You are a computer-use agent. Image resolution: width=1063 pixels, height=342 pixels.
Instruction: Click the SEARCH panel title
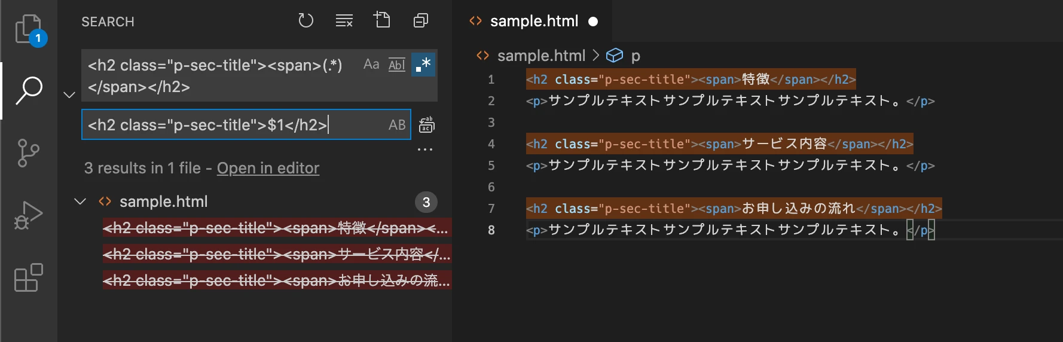click(x=108, y=22)
